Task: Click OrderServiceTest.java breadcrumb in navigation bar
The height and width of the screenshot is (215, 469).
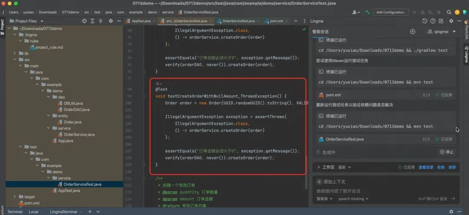Action: coord(201,12)
